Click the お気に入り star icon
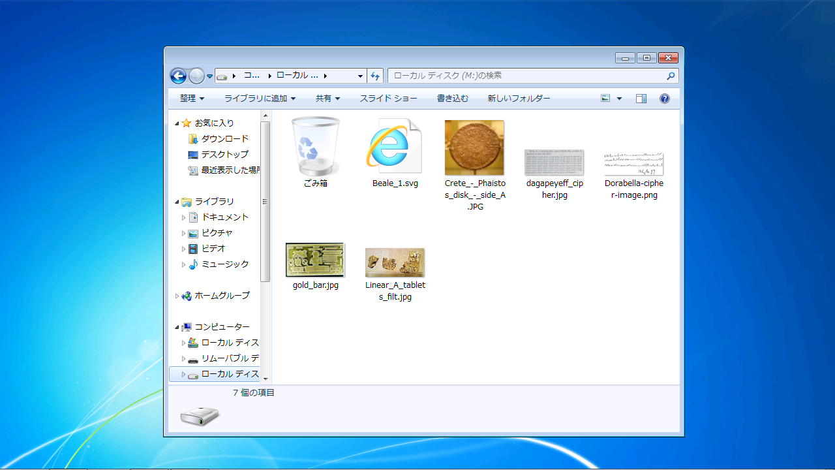Screen dimensions: 835x470 click(x=187, y=123)
